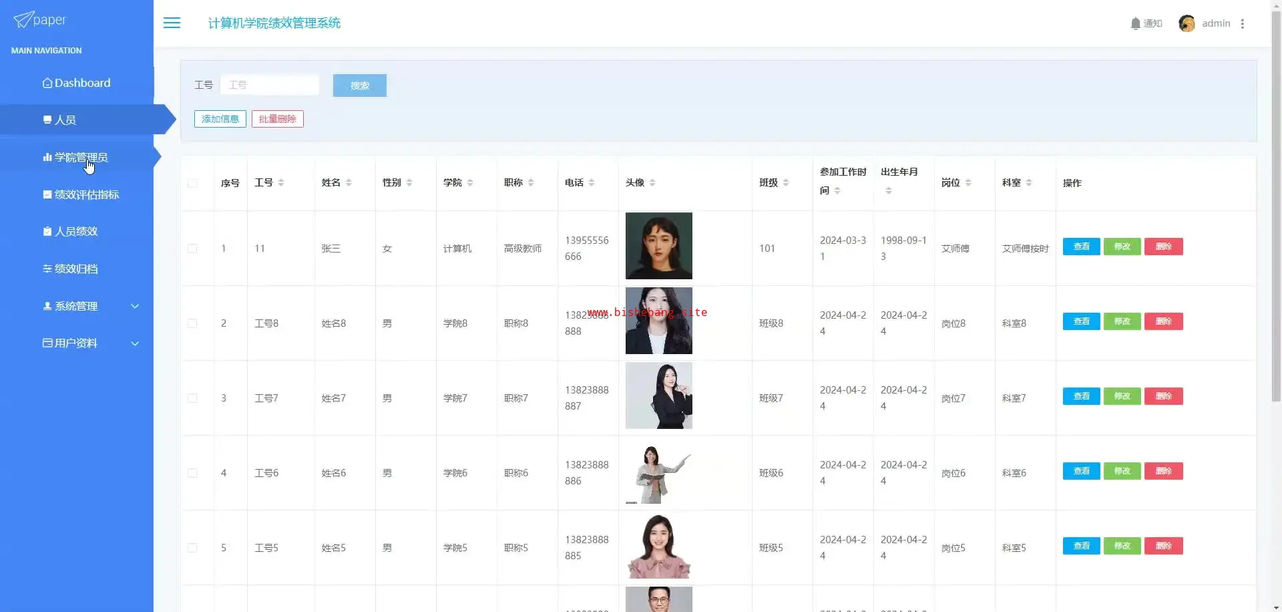Open the three-dot menu beside admin

pos(1242,23)
